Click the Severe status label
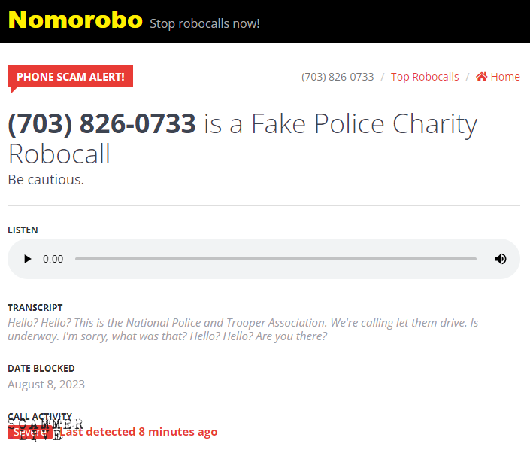This screenshot has height=450, width=530. 30,432
